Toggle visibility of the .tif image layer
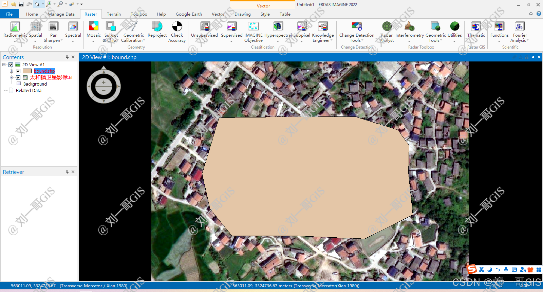Screen dimensions: 543x292 pos(18,77)
